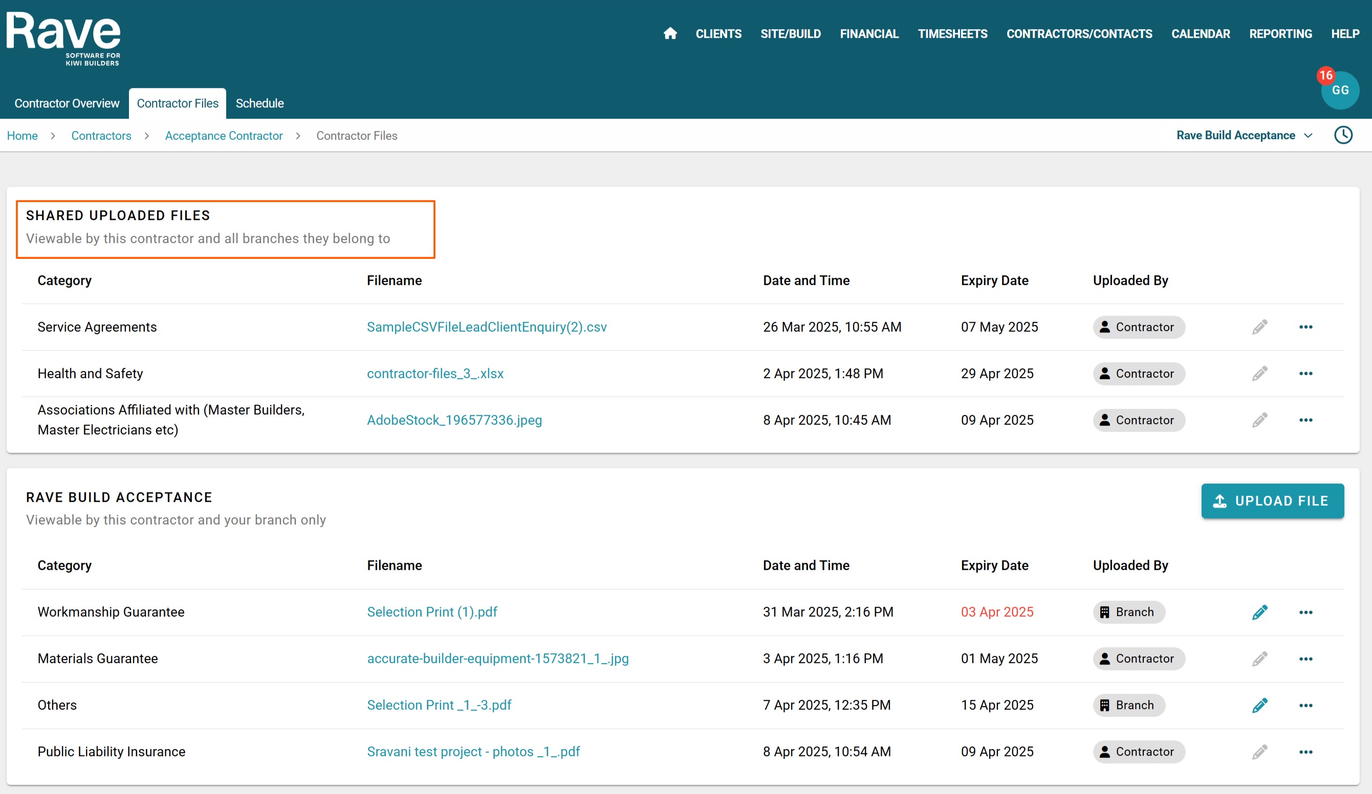Open the contractor-files_3_.xlsx file link
1372x794 pixels.
tap(434, 373)
